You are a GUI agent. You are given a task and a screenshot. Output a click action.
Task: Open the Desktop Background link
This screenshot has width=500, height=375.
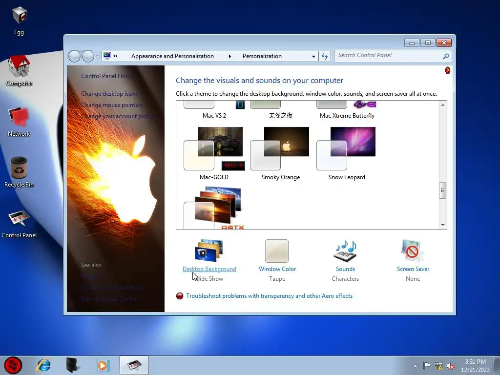(209, 269)
